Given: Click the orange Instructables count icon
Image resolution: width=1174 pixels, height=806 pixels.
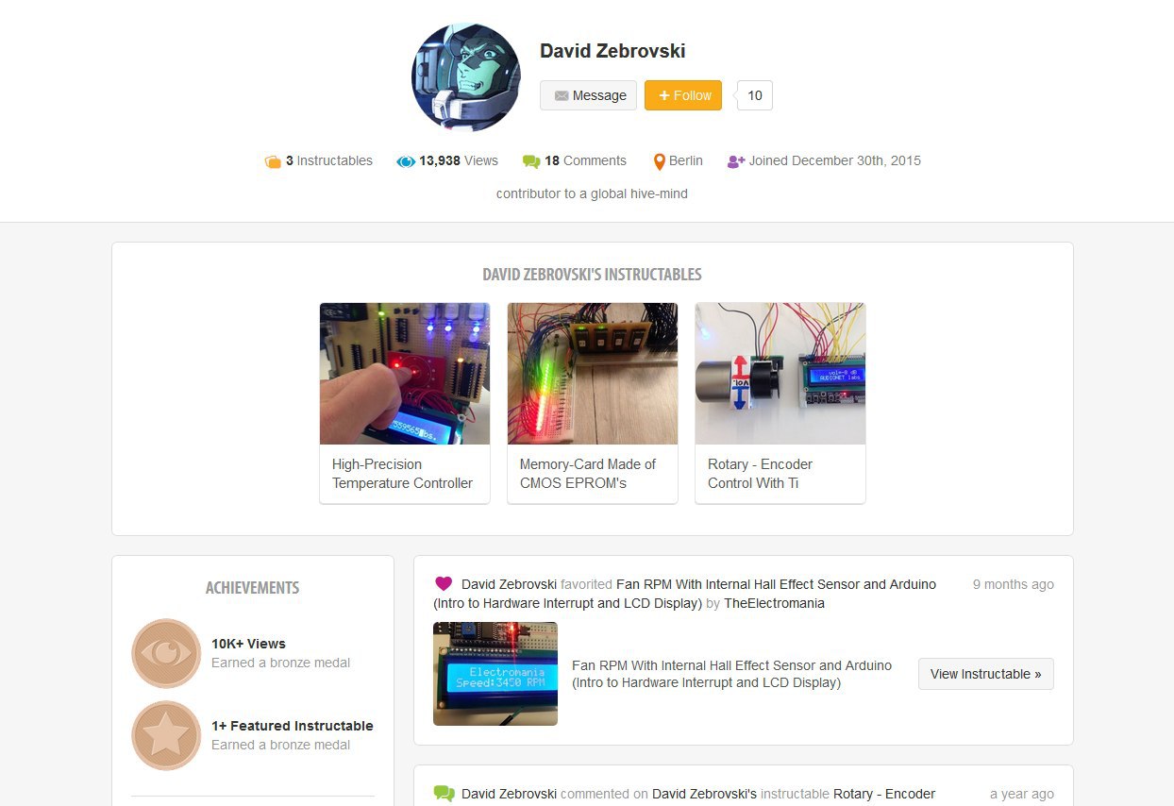Looking at the screenshot, I should click(273, 161).
